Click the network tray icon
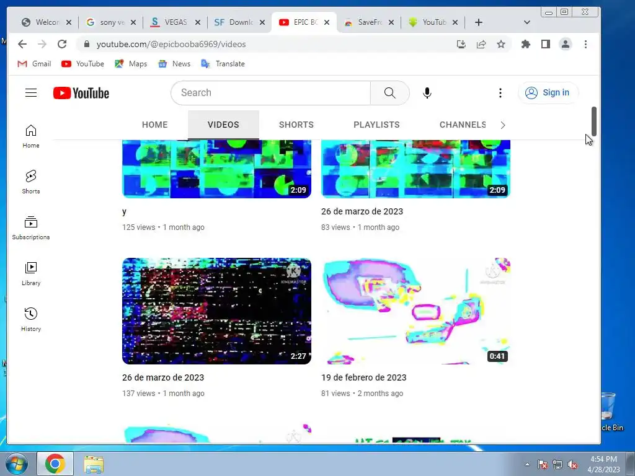 tap(557, 465)
